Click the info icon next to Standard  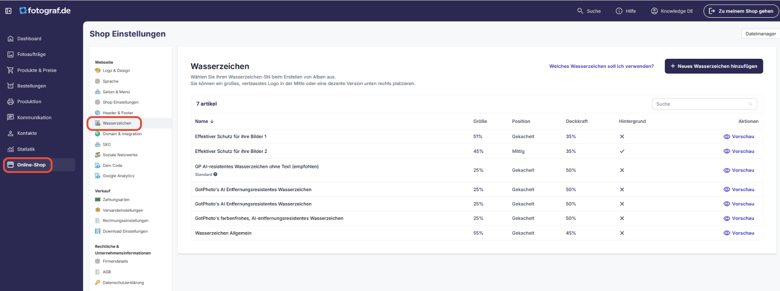[x=216, y=174]
